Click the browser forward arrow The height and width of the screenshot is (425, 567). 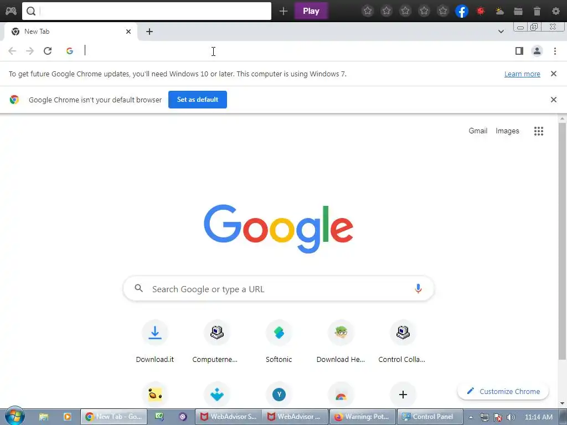(x=30, y=51)
